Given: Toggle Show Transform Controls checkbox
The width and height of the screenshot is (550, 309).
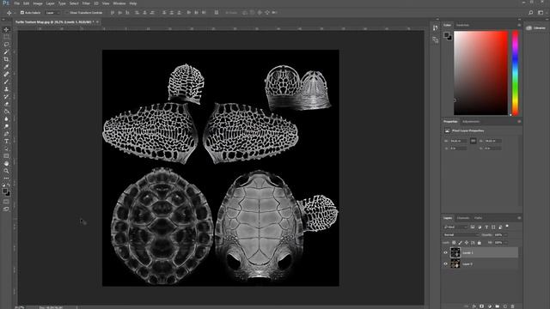Looking at the screenshot, I should [x=67, y=13].
